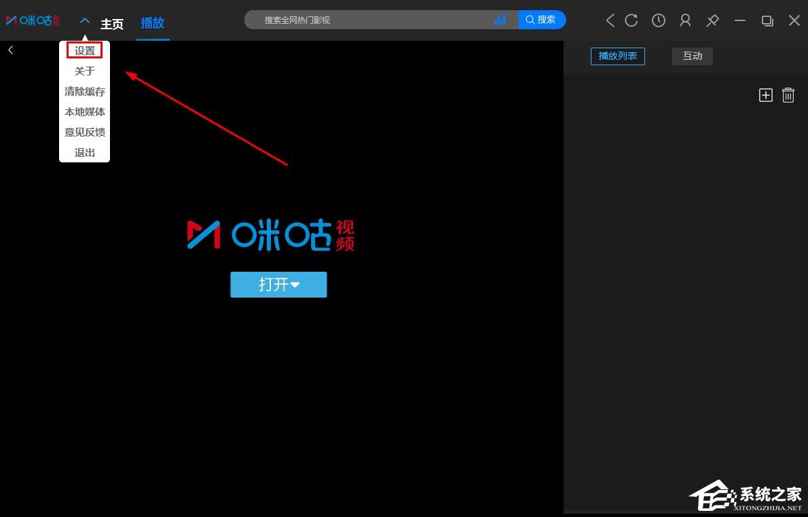Clear the playlist with the trash icon
This screenshot has height=517, width=808.
[x=788, y=95]
